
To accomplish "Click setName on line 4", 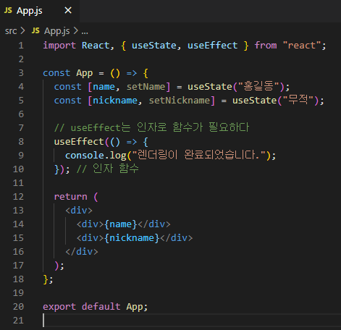I will tap(146, 87).
